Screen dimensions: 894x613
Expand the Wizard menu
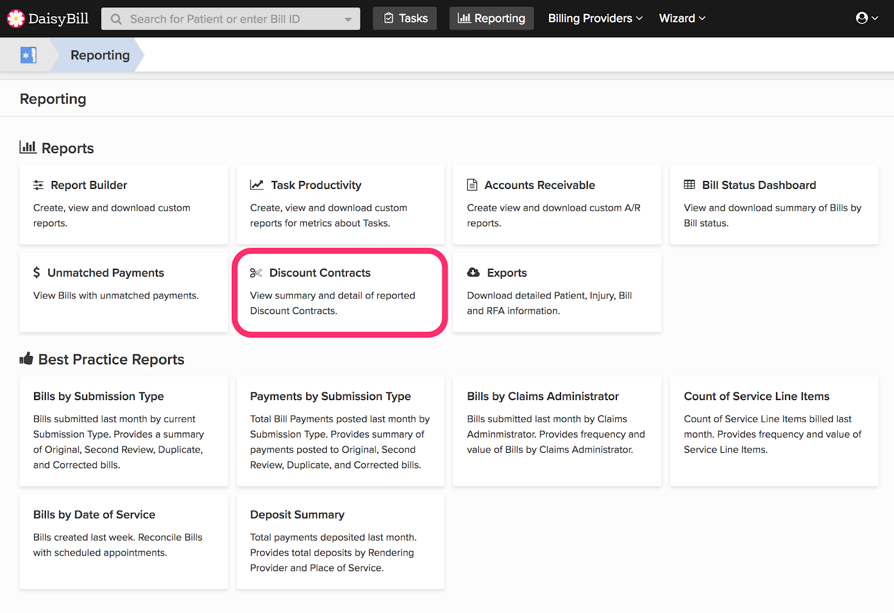(x=682, y=18)
